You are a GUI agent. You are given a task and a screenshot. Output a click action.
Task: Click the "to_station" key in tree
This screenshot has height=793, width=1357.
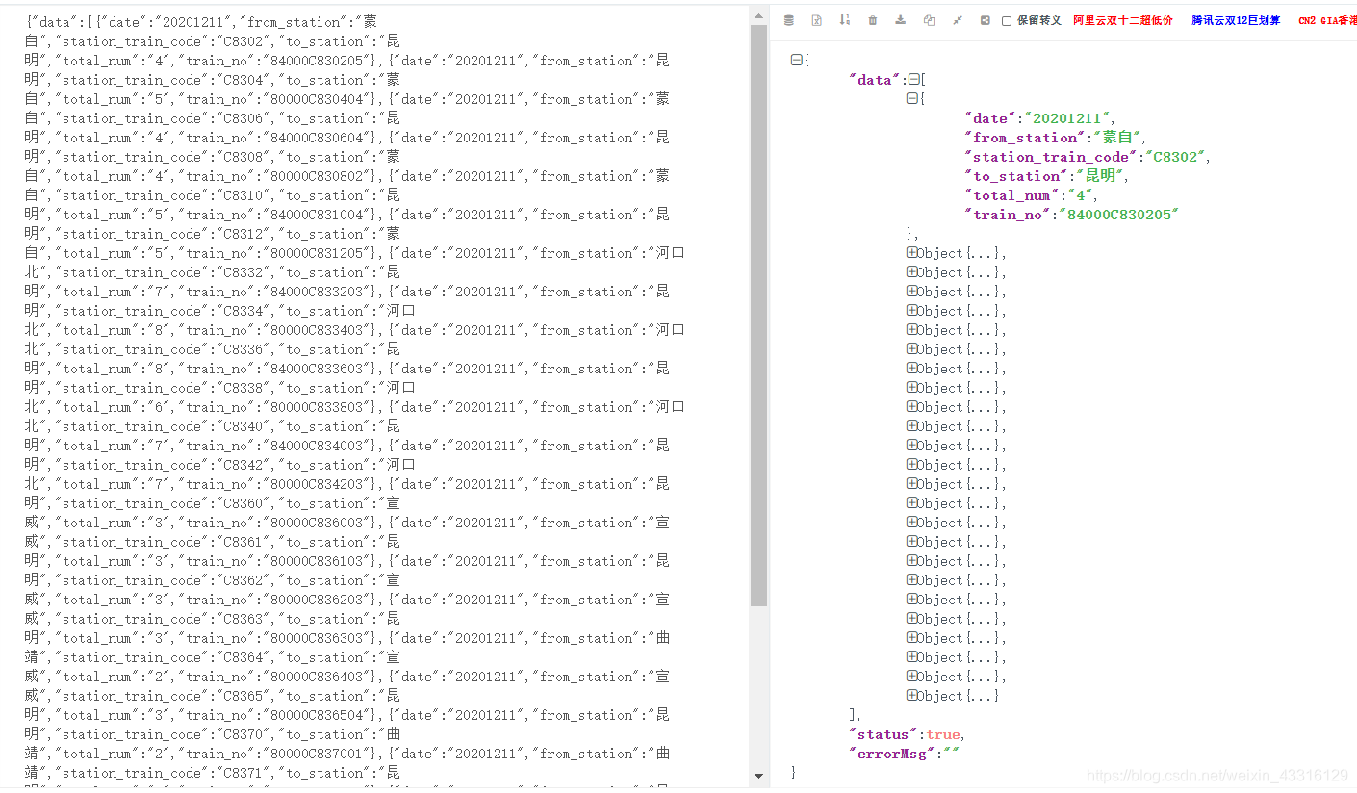1016,176
